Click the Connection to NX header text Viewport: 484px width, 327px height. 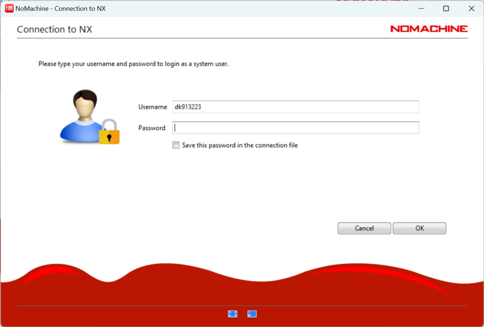(55, 29)
